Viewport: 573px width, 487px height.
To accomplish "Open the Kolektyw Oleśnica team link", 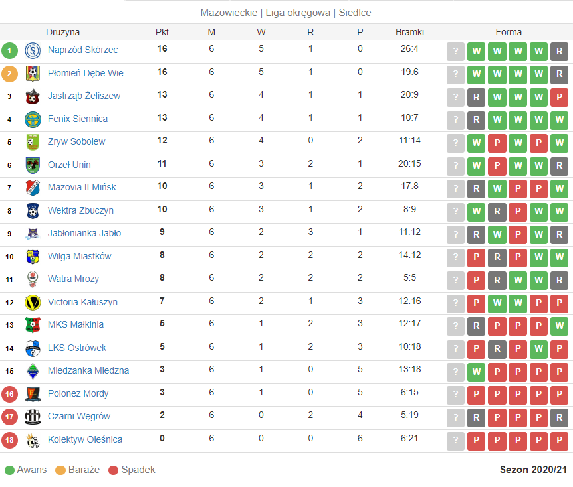I will 85,439.
